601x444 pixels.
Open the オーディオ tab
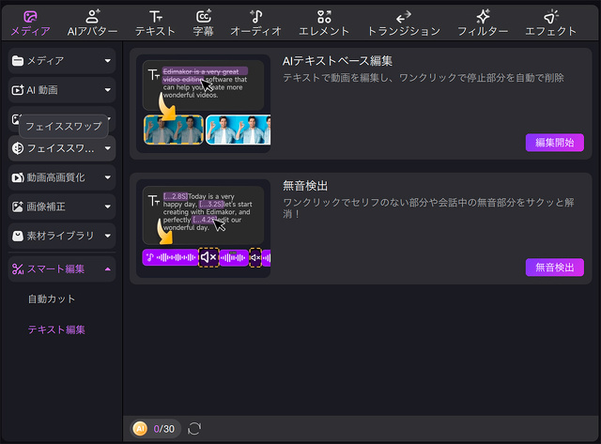tap(256, 23)
